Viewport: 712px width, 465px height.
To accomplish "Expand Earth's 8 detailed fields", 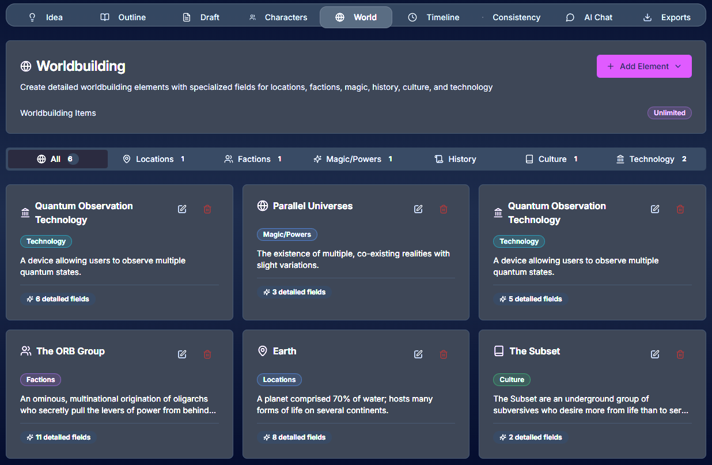I will [x=294, y=437].
